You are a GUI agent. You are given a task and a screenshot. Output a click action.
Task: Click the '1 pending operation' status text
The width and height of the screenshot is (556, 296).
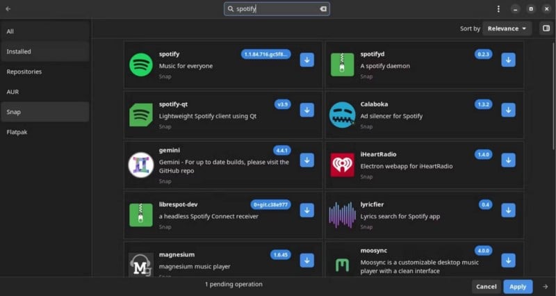tap(234, 284)
